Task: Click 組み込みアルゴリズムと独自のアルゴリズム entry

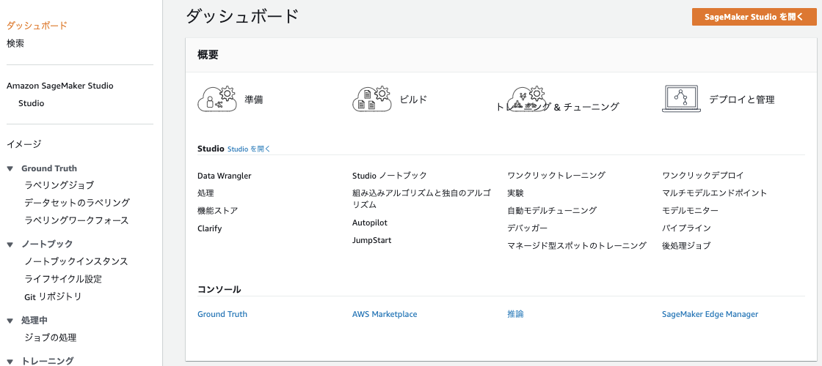Action: click(421, 198)
